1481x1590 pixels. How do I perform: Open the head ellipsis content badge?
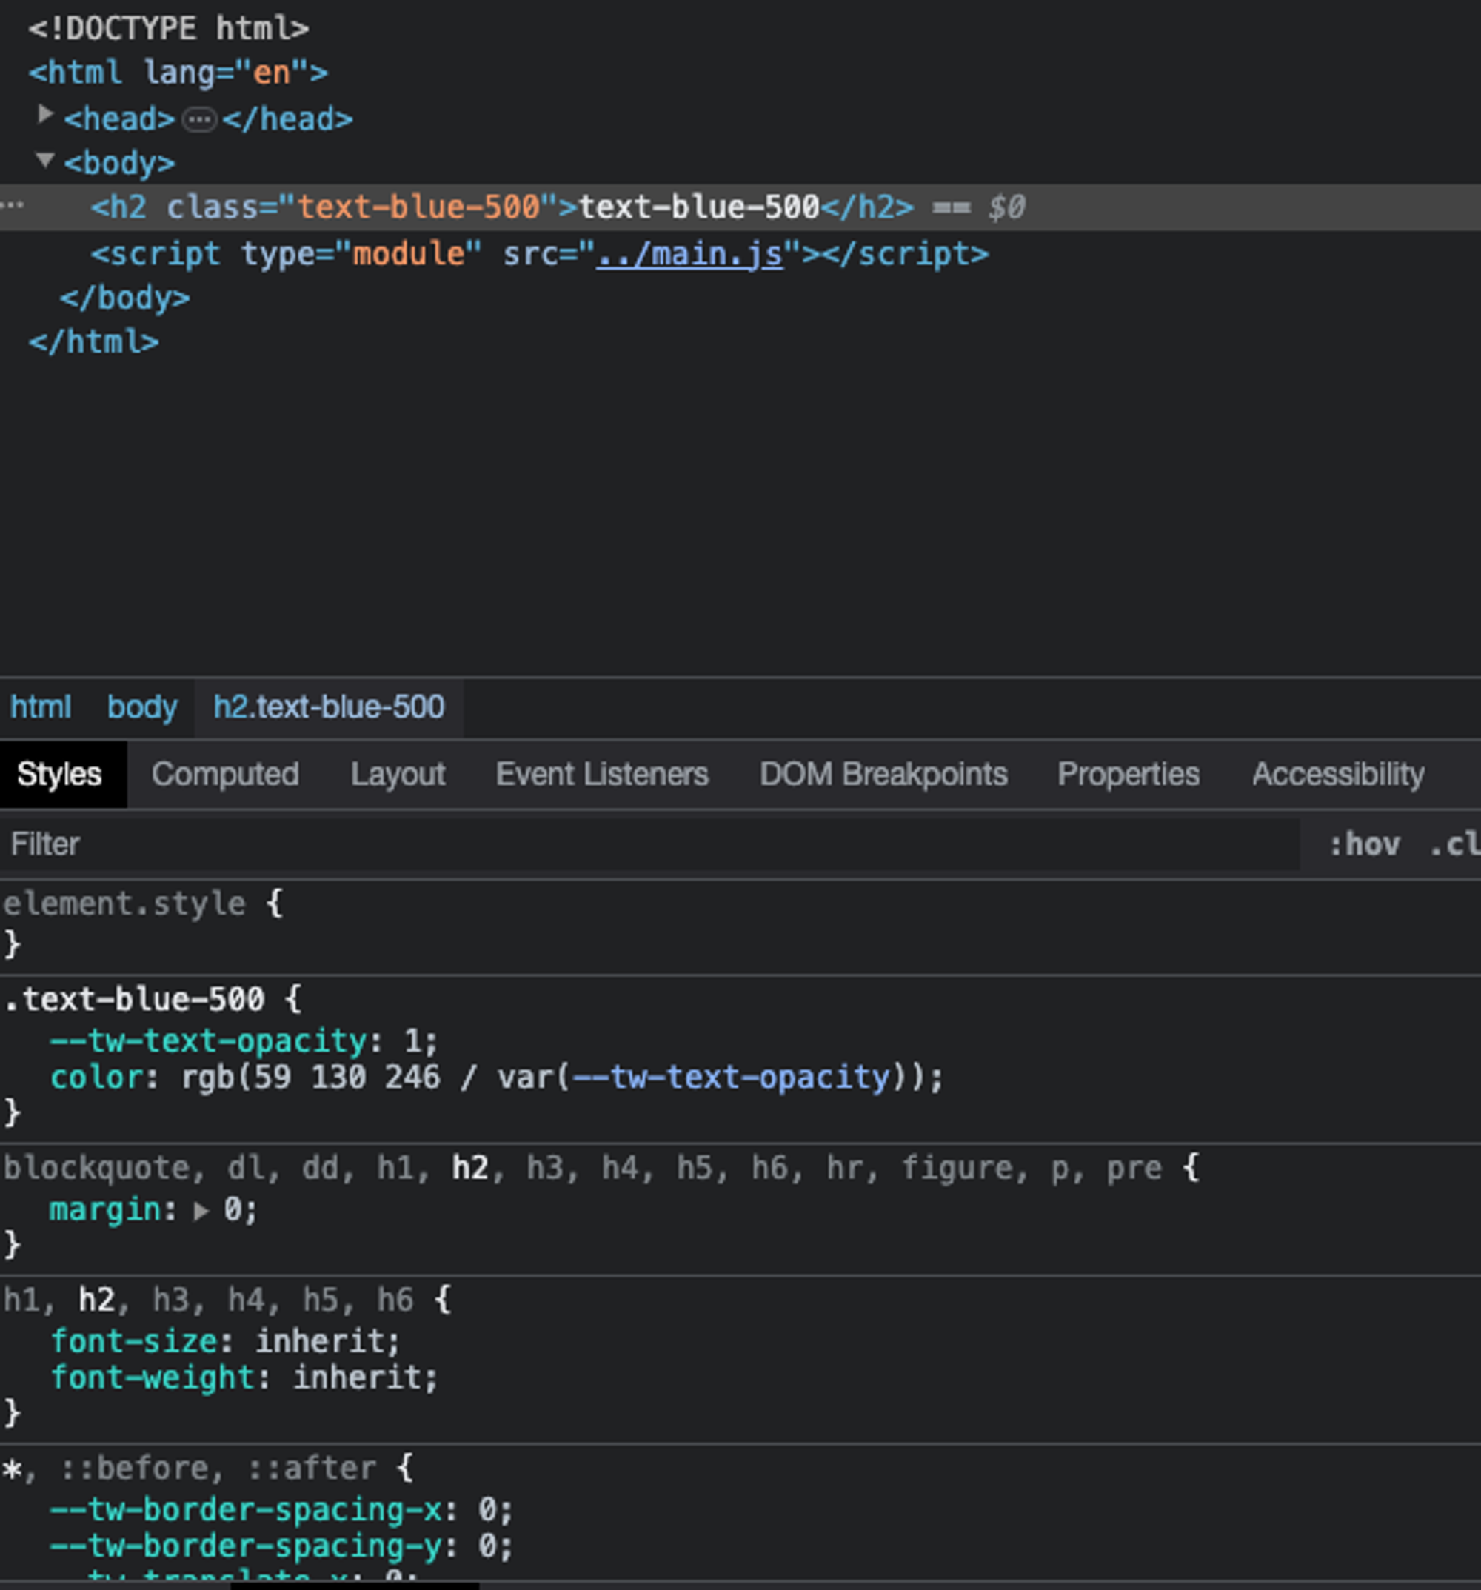click(199, 120)
